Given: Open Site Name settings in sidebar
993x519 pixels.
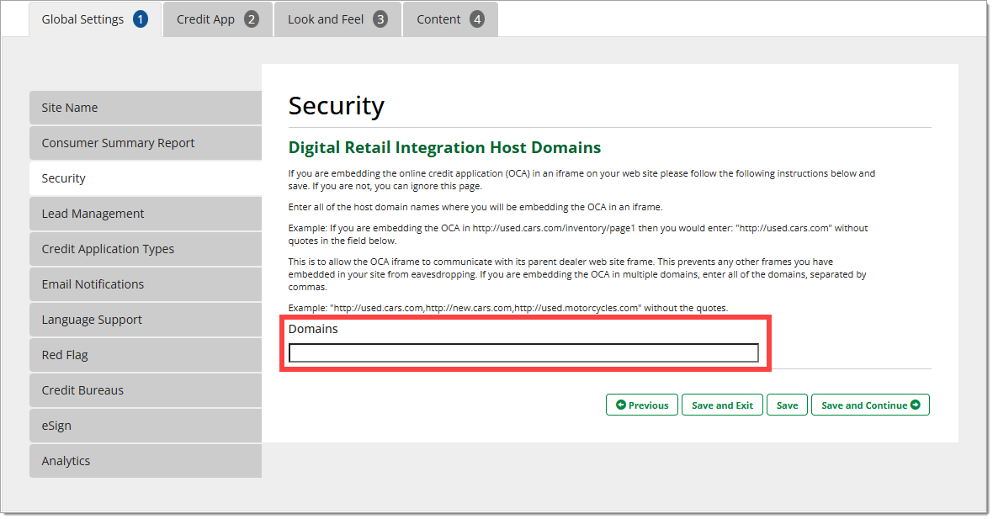Looking at the screenshot, I should pos(145,108).
